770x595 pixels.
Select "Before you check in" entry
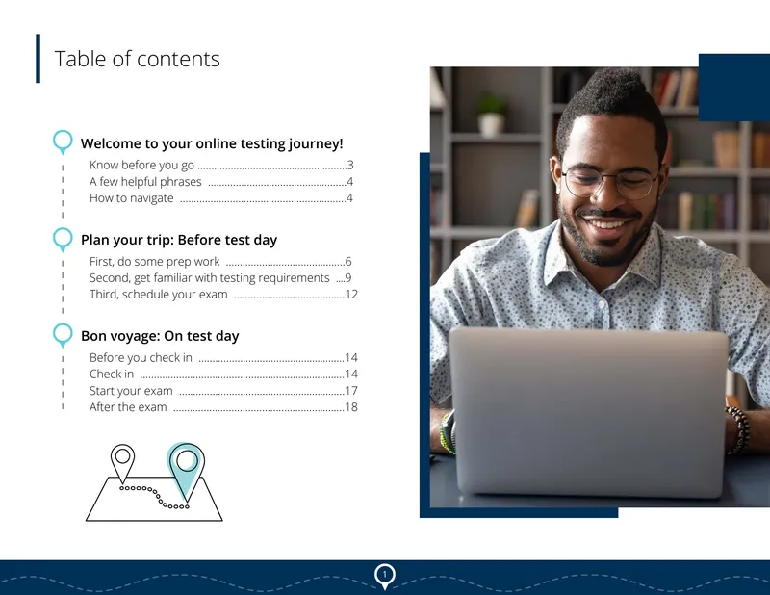click(223, 358)
